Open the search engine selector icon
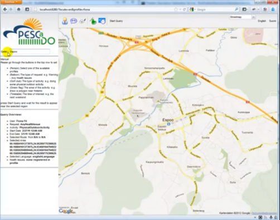Viewport: 280px width, 220px height. [192, 9]
